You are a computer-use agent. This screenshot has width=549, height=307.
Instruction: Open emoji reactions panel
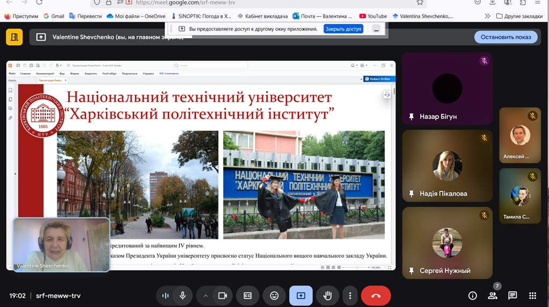tap(274, 296)
